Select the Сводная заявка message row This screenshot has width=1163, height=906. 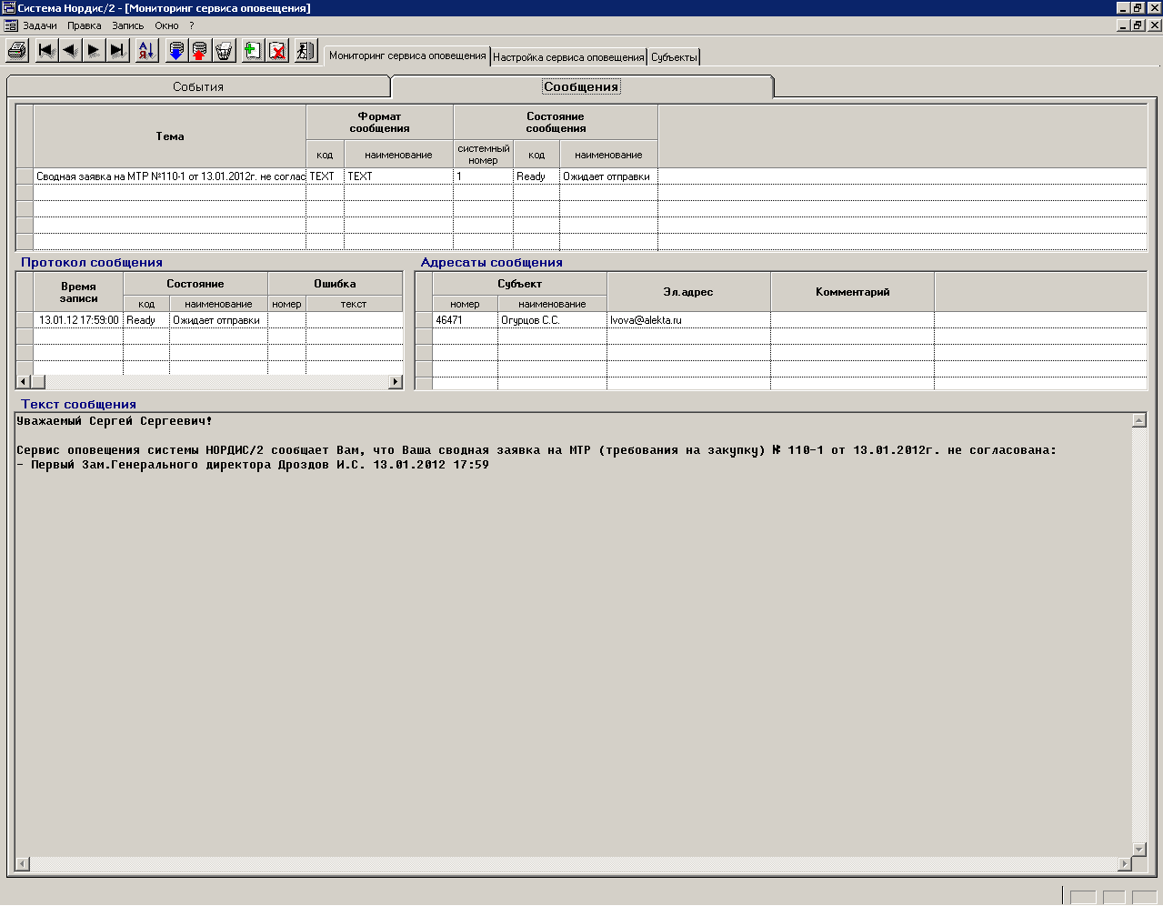170,176
